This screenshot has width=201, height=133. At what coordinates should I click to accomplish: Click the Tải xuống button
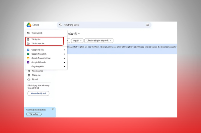pyautogui.click(x=34, y=114)
